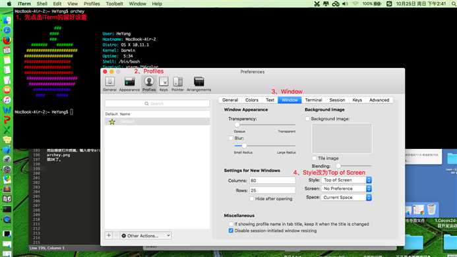Open Spotlight search magnifier icon
Viewport: 457px width, 257px height.
coord(454,4)
